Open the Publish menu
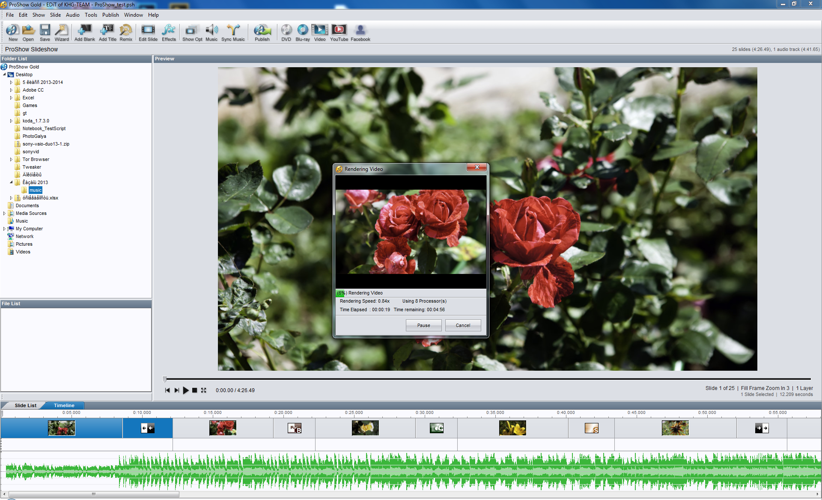 coord(110,15)
